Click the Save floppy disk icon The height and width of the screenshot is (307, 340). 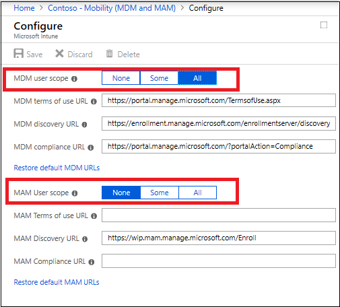point(18,53)
